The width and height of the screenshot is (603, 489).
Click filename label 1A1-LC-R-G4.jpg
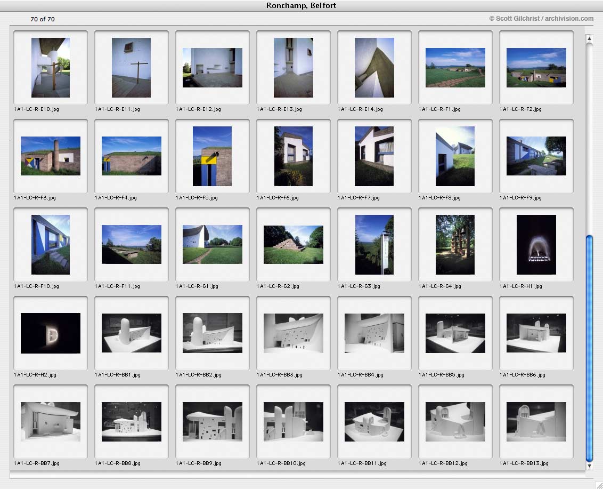coord(440,286)
